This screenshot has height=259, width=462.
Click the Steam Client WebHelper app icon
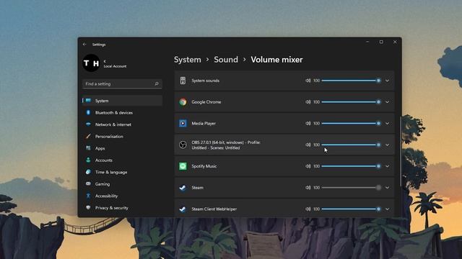[183, 209]
